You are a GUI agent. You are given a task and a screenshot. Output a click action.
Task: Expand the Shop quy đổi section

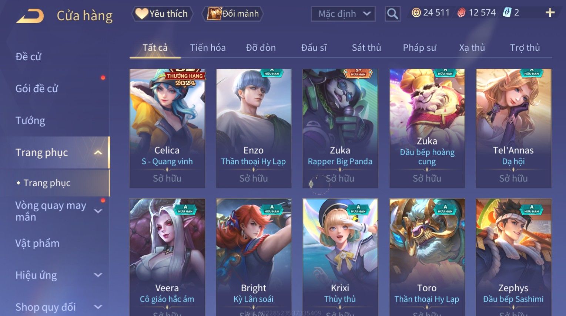tap(98, 307)
